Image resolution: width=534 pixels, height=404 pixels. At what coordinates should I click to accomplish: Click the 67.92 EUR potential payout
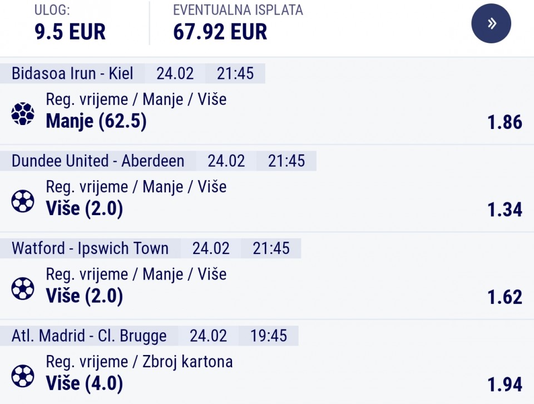(x=220, y=32)
